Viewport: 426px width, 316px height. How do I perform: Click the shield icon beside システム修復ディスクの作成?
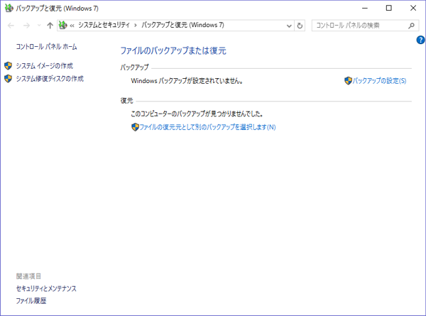(x=8, y=79)
